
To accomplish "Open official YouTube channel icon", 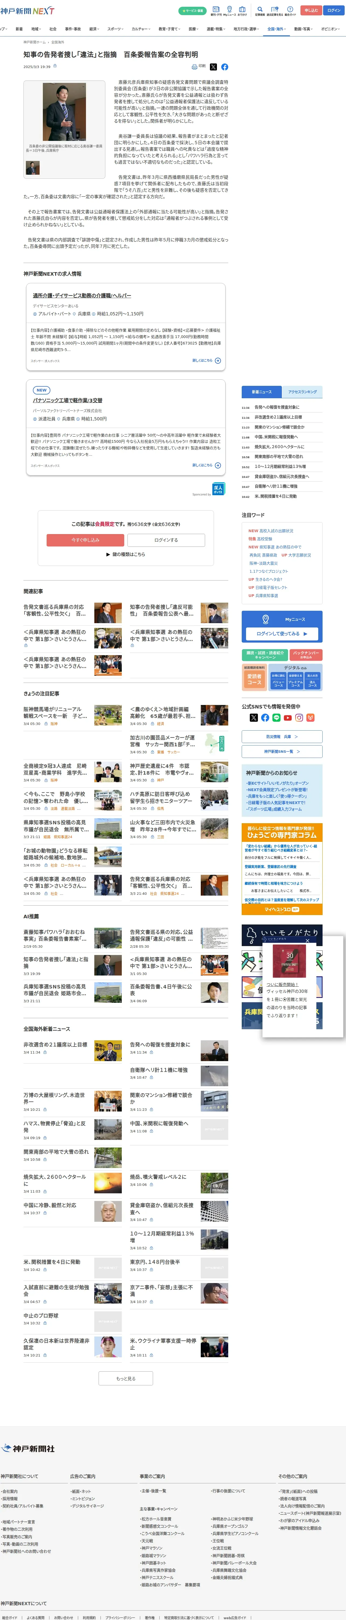I will [288, 718].
